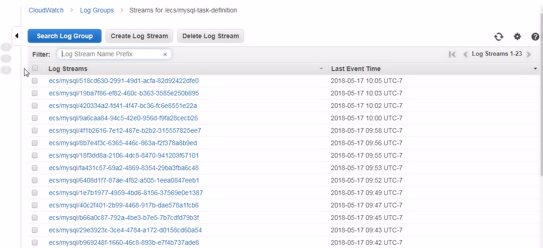Check the box for stream 8b7e4f3c-6365
This screenshot has height=248, width=543.
35,143
